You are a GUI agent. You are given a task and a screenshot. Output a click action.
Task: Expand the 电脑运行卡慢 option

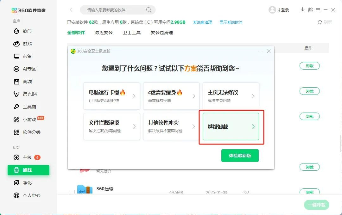pyautogui.click(x=111, y=96)
